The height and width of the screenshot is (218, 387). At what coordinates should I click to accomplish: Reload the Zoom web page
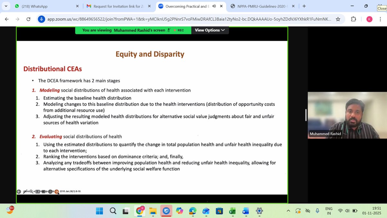point(28,19)
